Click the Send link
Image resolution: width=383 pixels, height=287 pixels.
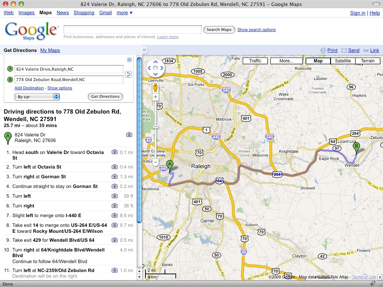[354, 50]
